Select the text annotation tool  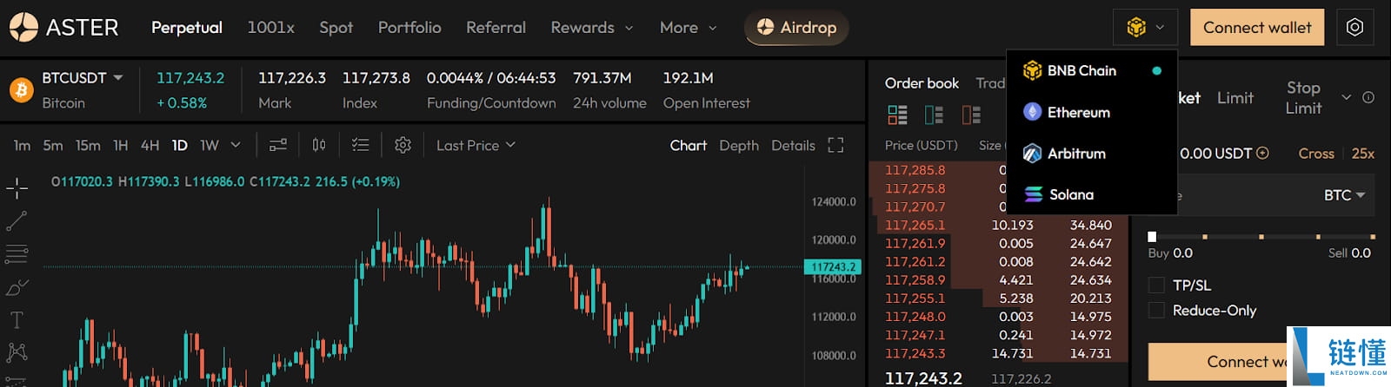(x=17, y=320)
